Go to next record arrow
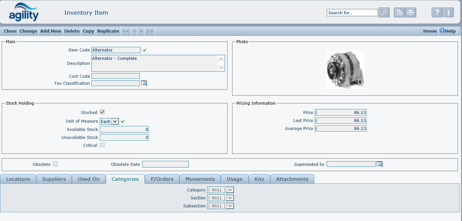Screen dimensions: 462x221 141,31
